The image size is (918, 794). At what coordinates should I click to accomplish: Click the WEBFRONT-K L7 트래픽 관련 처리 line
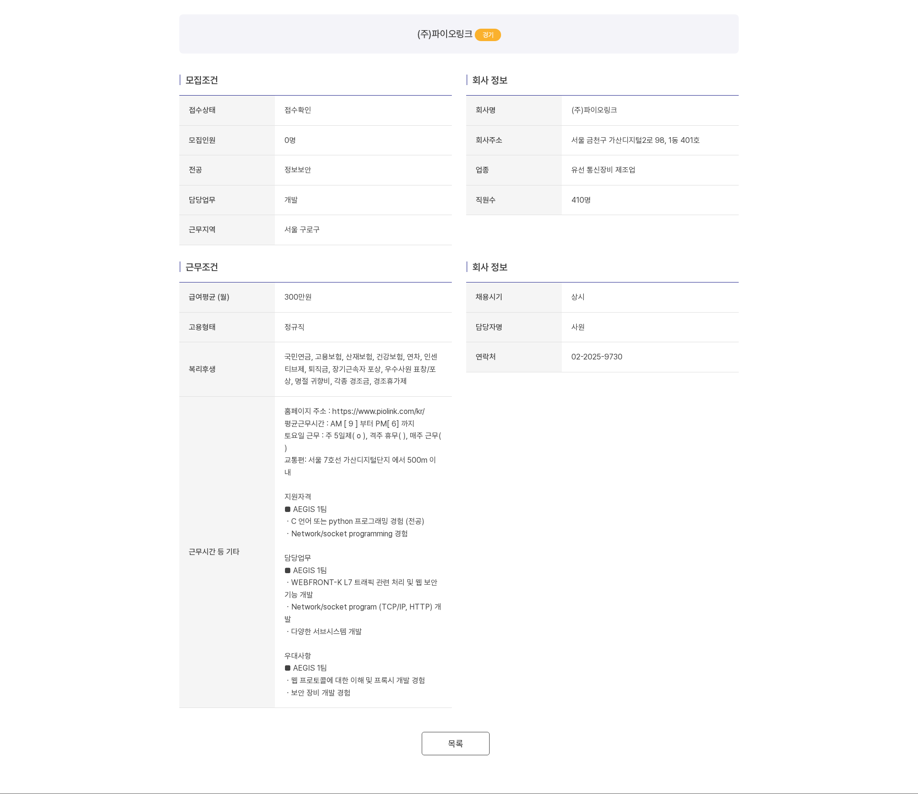click(x=361, y=588)
